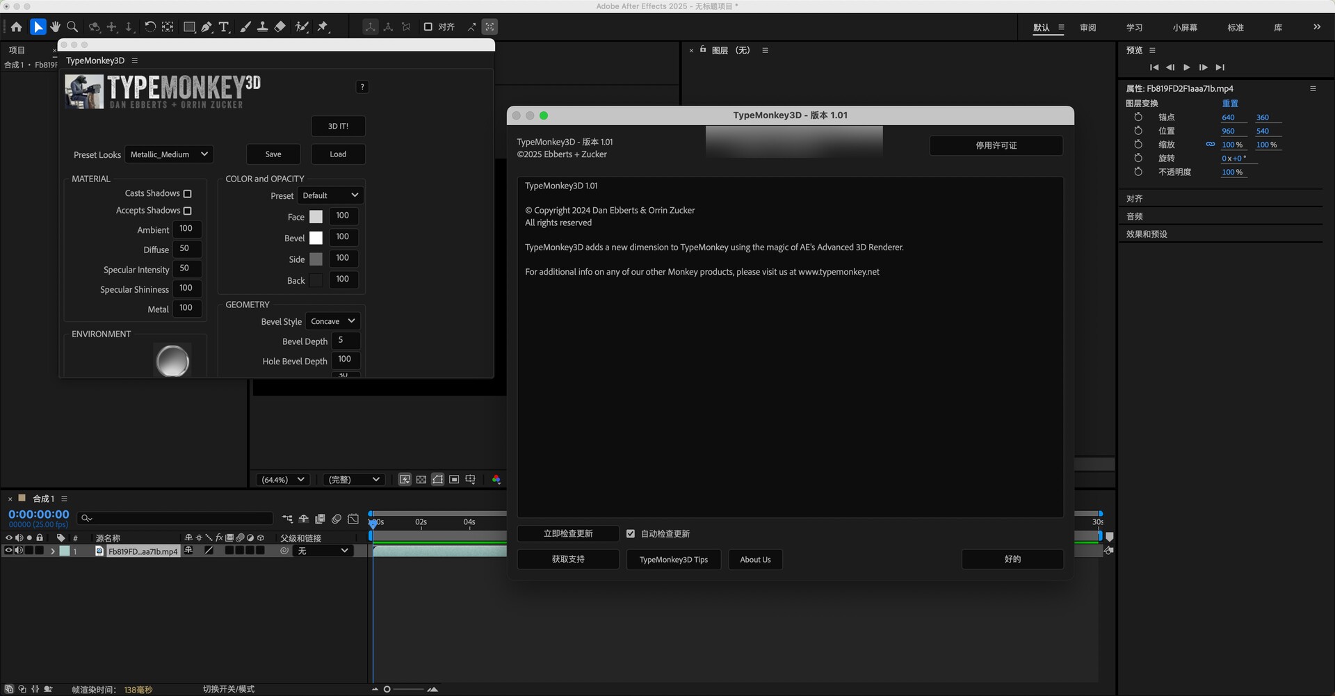Select the Rotation tool

(x=150, y=27)
